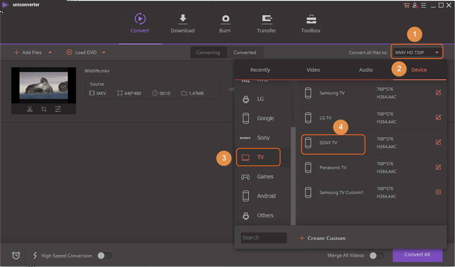The height and width of the screenshot is (267, 455).
Task: Select the Others device category
Action: click(x=263, y=216)
